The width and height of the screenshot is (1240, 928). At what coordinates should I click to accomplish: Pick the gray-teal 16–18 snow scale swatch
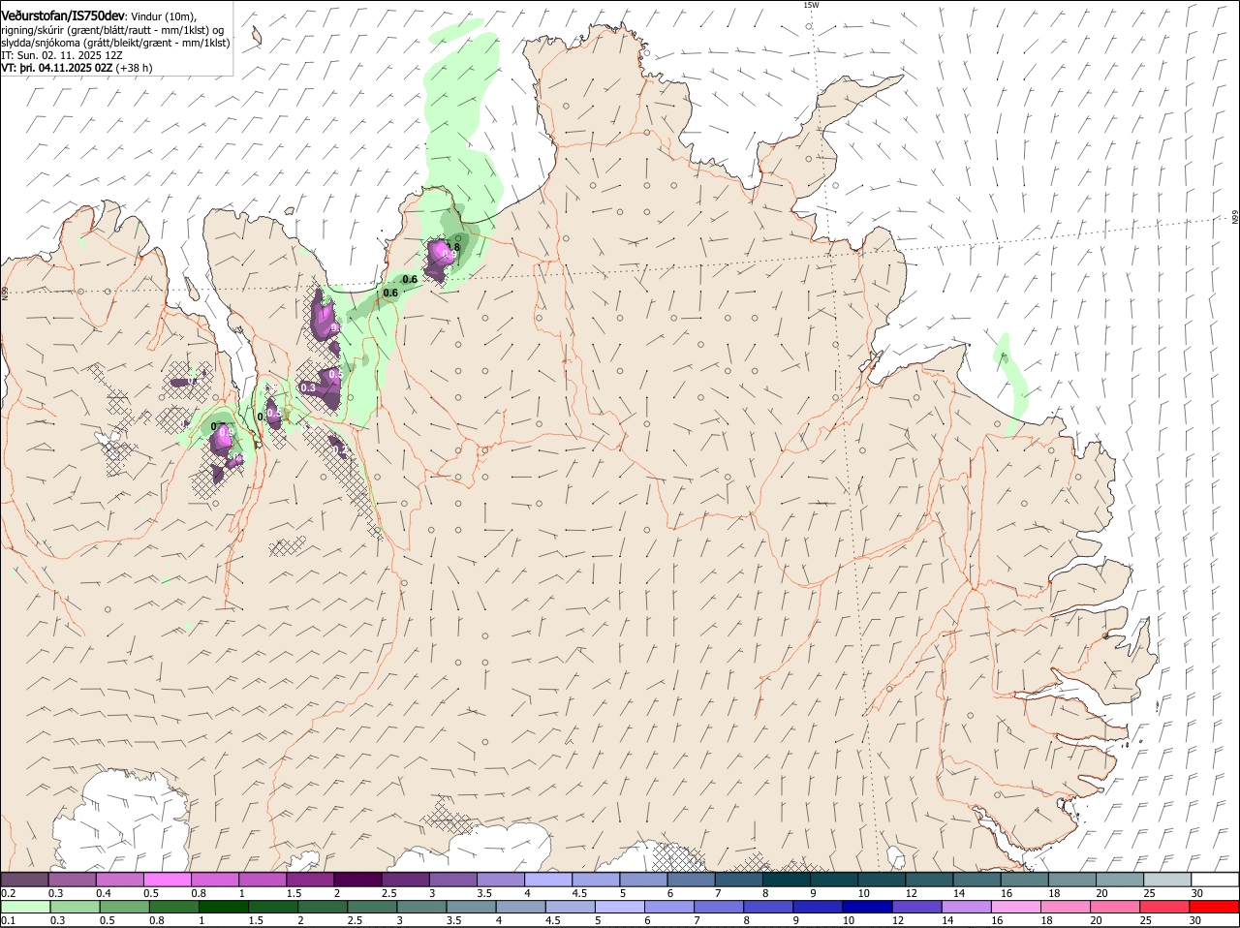coord(1024,880)
